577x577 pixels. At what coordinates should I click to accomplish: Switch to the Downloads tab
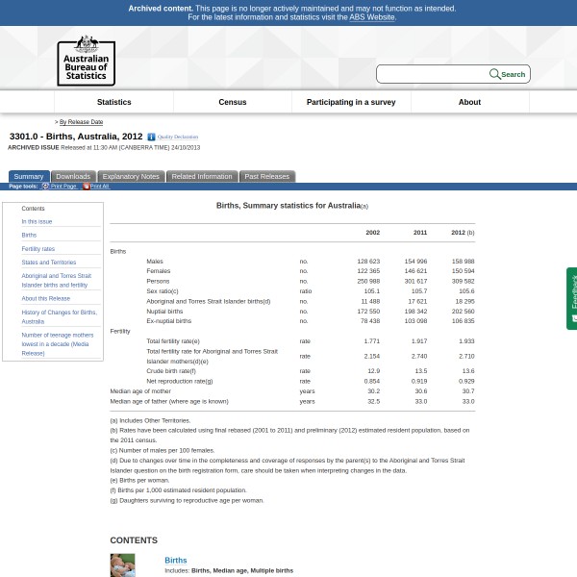click(x=73, y=177)
